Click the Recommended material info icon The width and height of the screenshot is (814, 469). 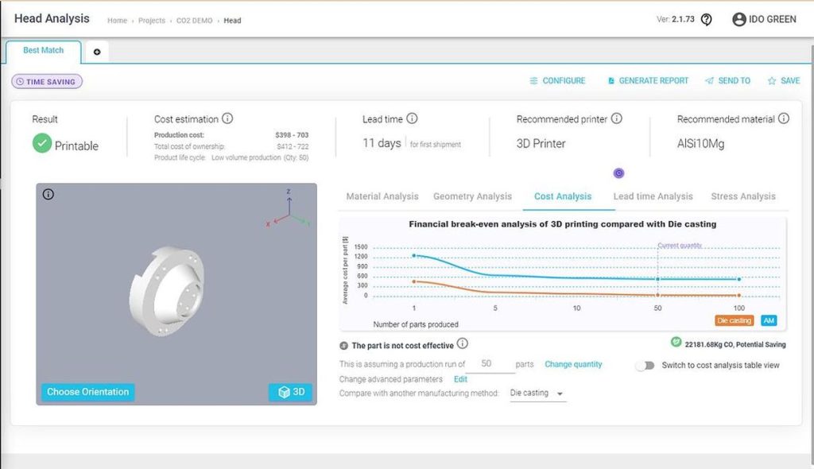click(784, 118)
